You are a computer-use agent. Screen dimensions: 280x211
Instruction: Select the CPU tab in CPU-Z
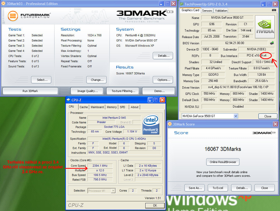(71, 107)
